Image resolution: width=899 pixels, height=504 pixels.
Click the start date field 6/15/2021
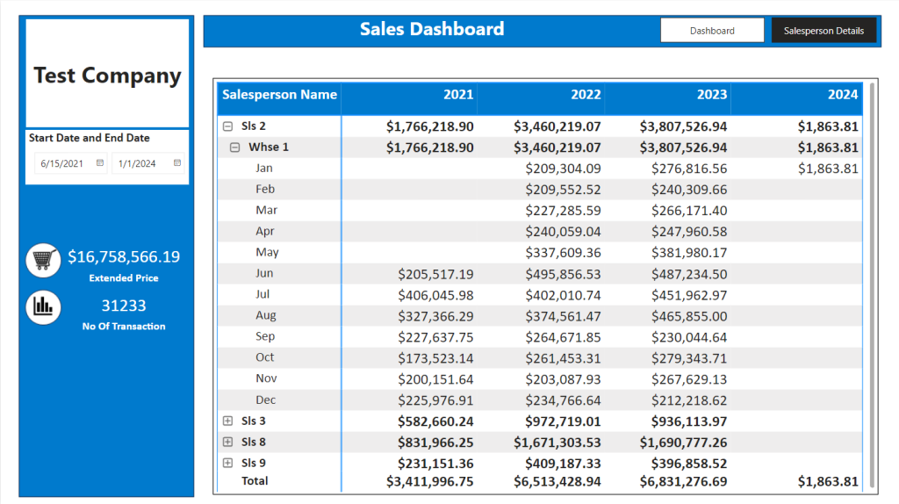pos(70,163)
